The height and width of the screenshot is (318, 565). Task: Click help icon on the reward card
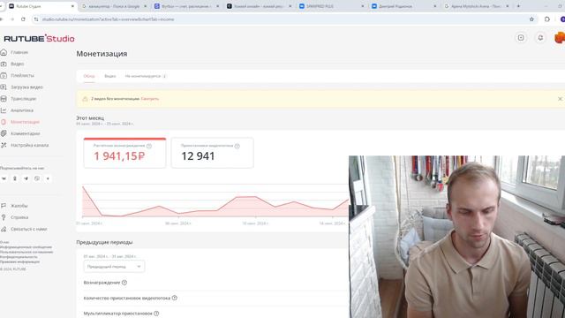tap(149, 146)
